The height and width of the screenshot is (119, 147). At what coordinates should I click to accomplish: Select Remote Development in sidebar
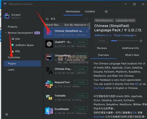point(20,33)
